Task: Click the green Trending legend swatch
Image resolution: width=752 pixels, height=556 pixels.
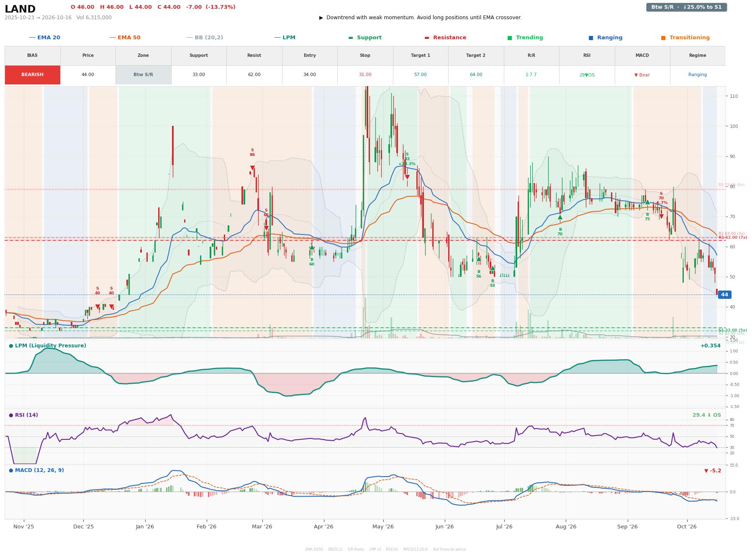Action: tap(510, 38)
